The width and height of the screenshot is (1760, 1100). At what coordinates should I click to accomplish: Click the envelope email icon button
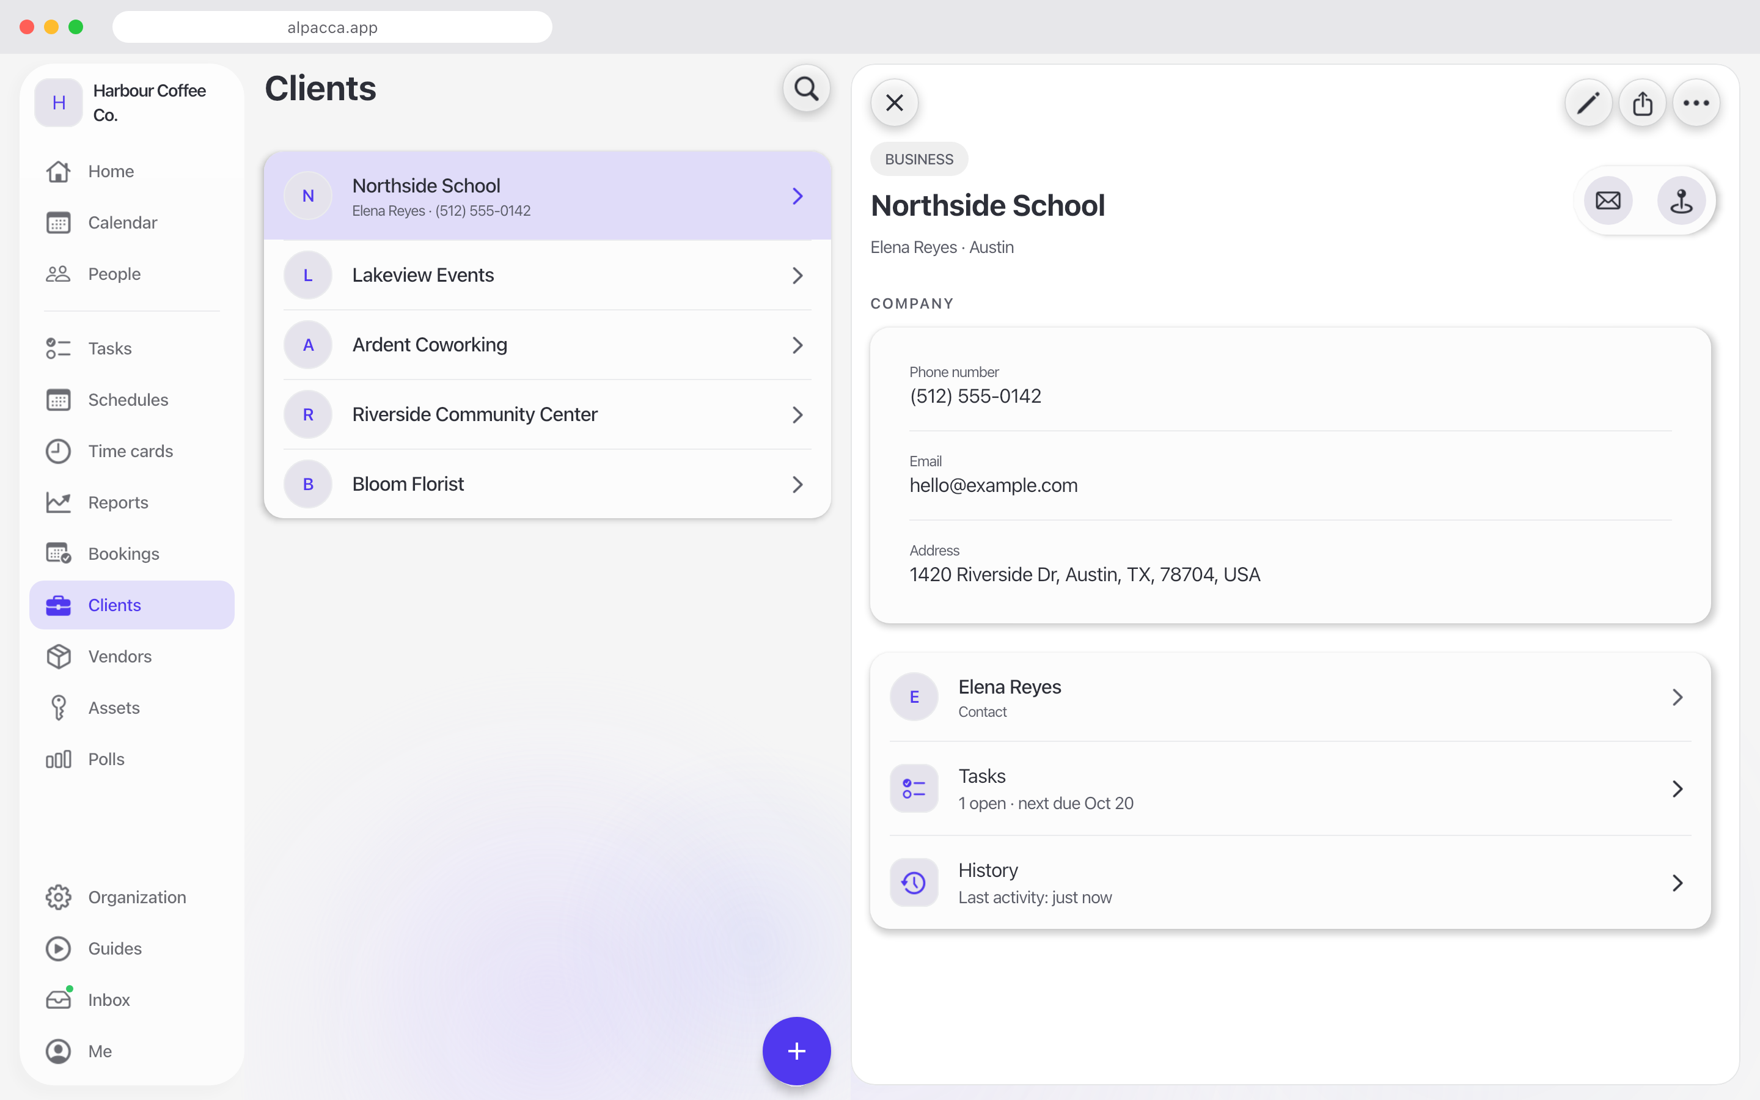(x=1608, y=200)
